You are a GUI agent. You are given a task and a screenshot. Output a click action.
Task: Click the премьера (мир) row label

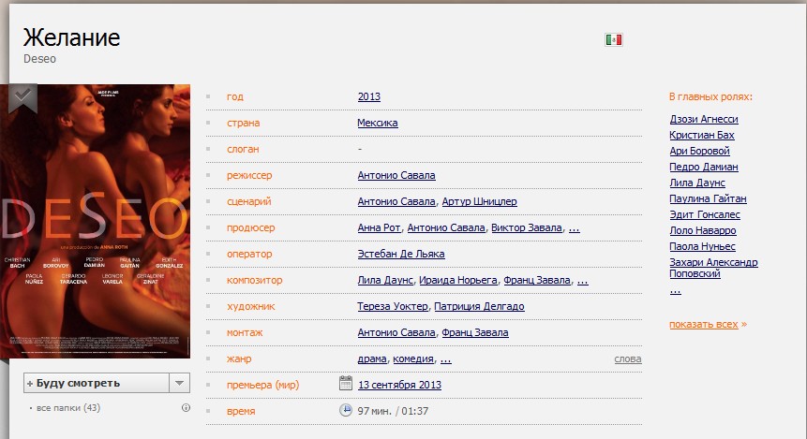click(x=262, y=385)
